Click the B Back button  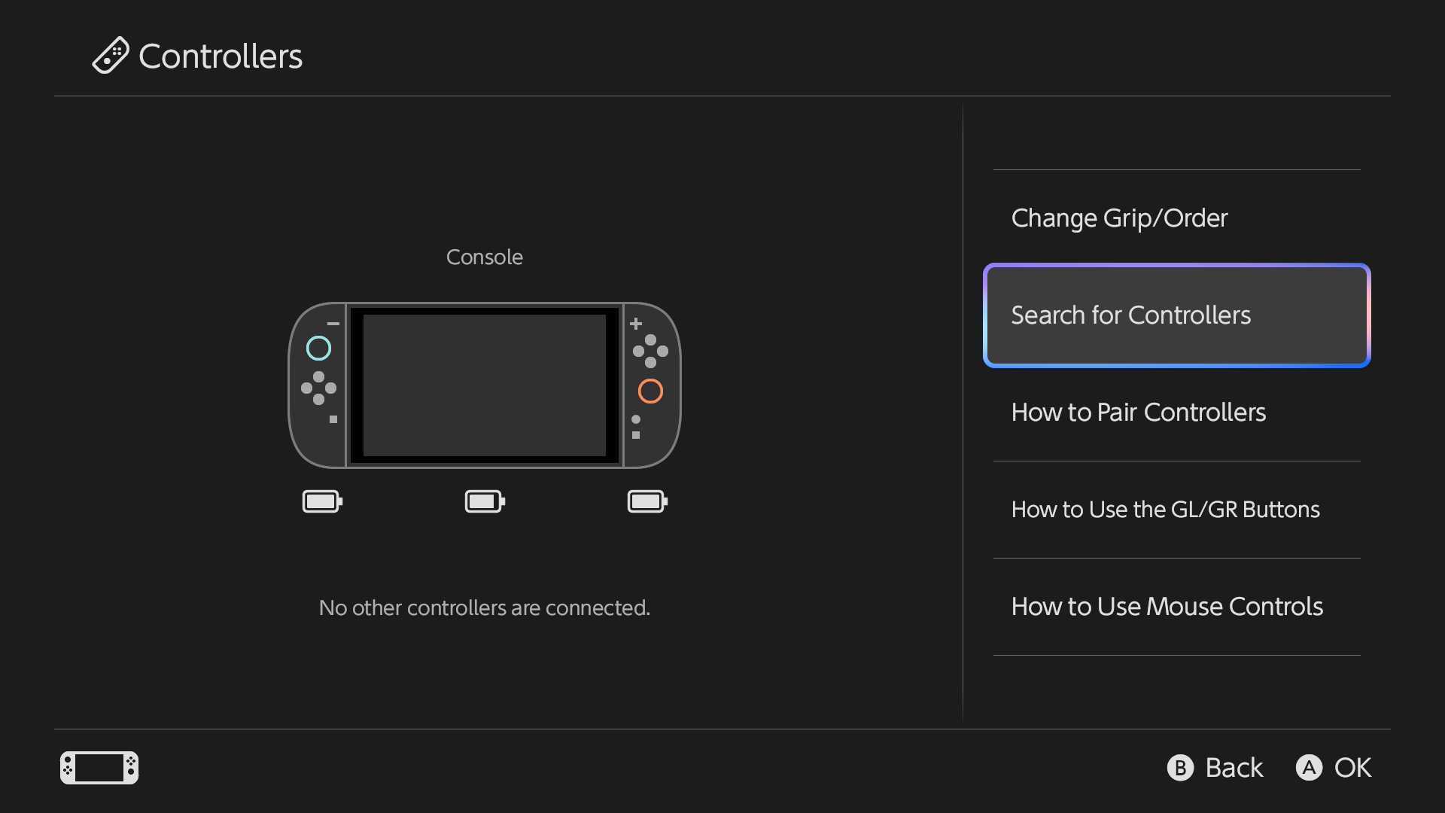tap(1215, 768)
